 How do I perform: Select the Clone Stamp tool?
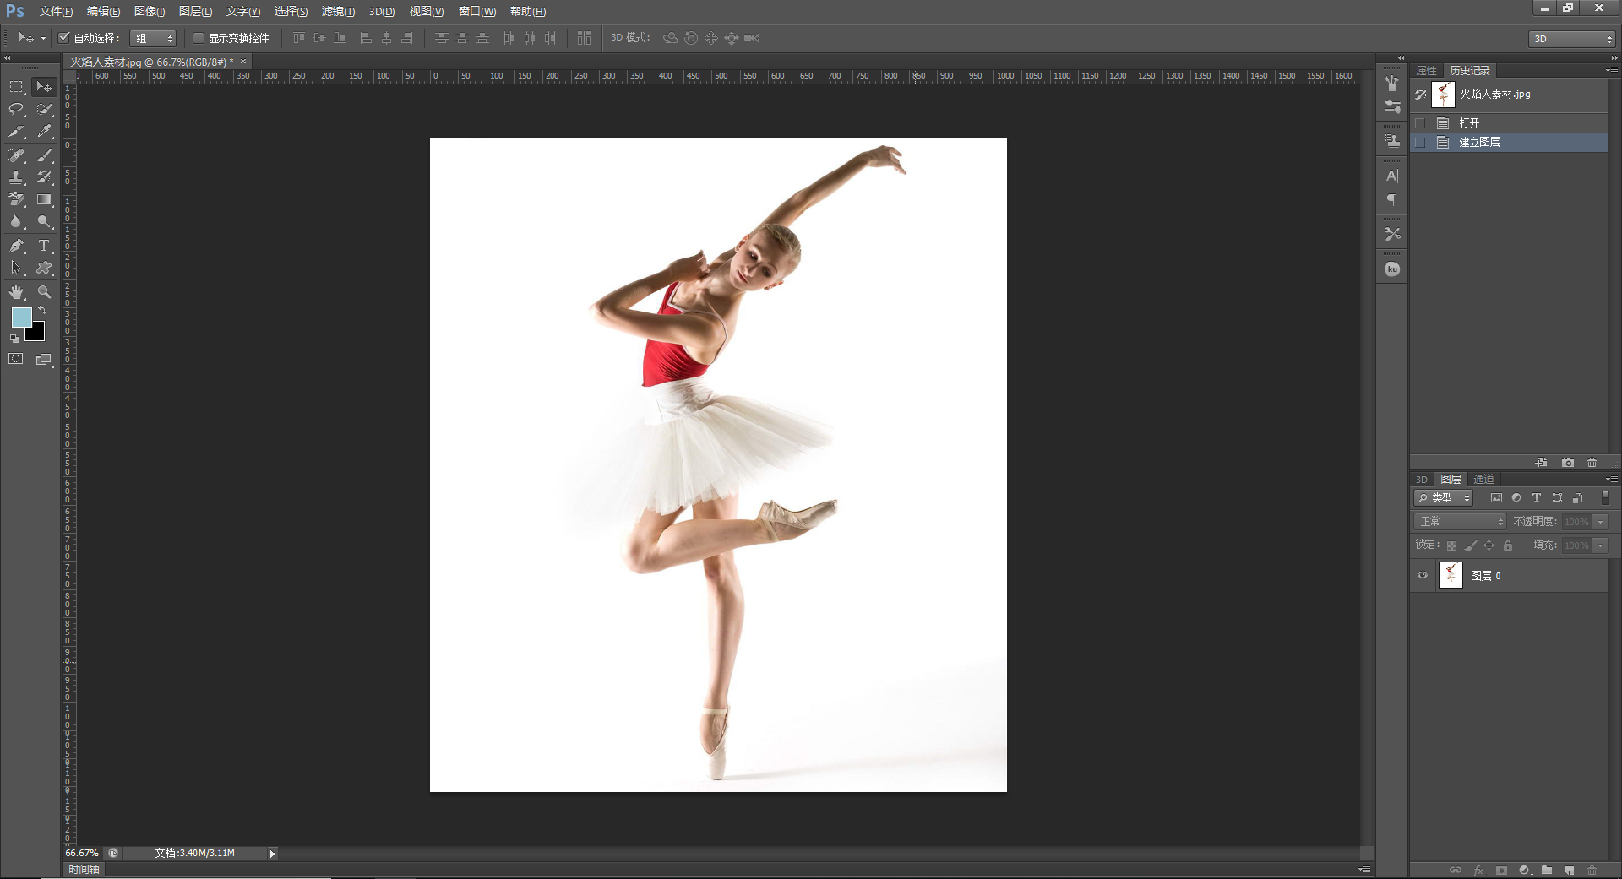pos(16,177)
